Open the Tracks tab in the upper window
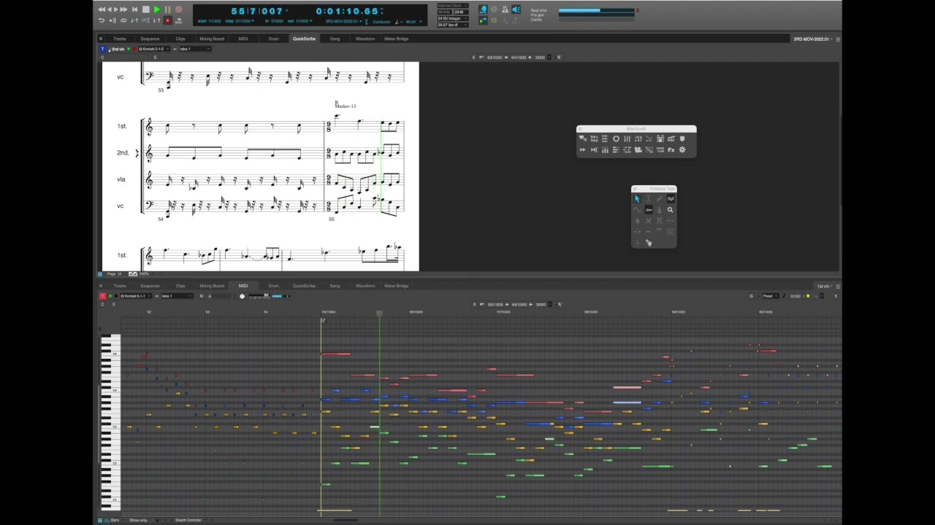 tap(120, 39)
